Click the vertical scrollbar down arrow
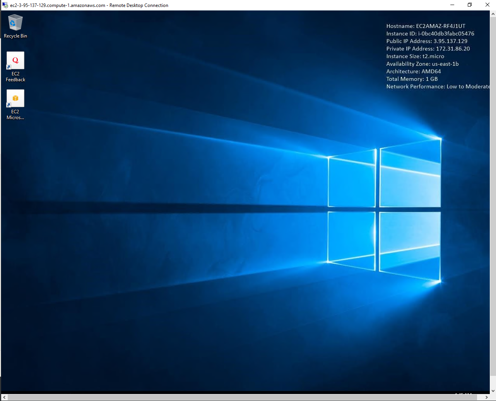 [493, 391]
